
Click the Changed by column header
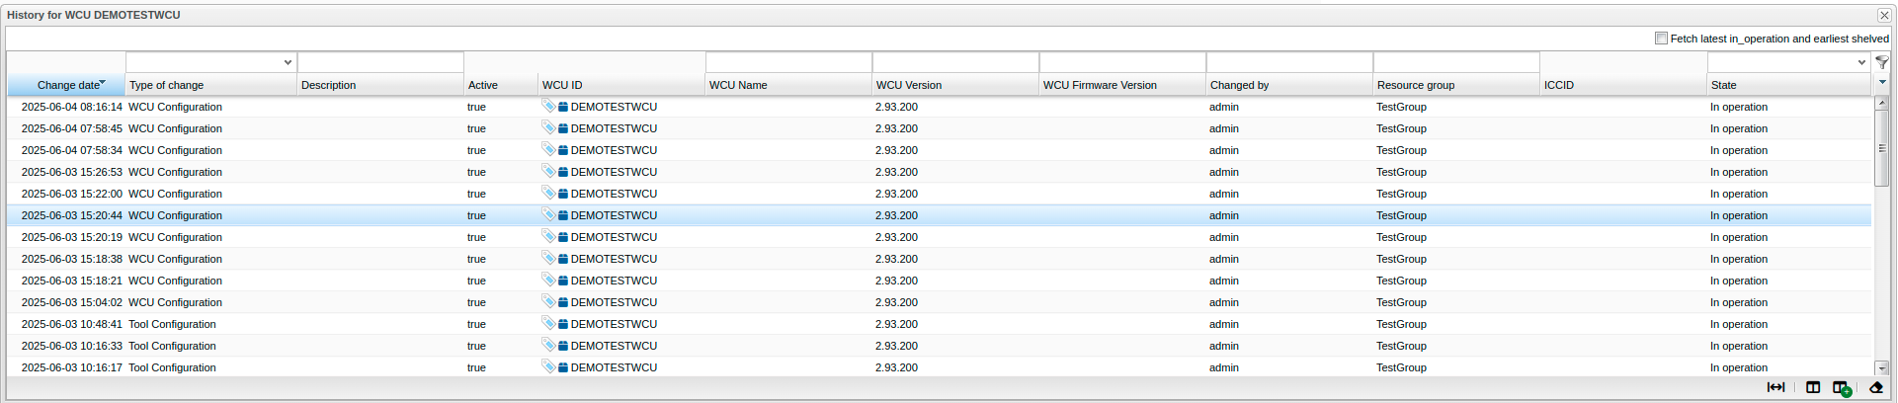pyautogui.click(x=1239, y=85)
